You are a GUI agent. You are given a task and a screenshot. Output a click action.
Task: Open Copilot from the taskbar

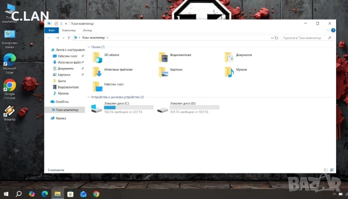point(32,194)
